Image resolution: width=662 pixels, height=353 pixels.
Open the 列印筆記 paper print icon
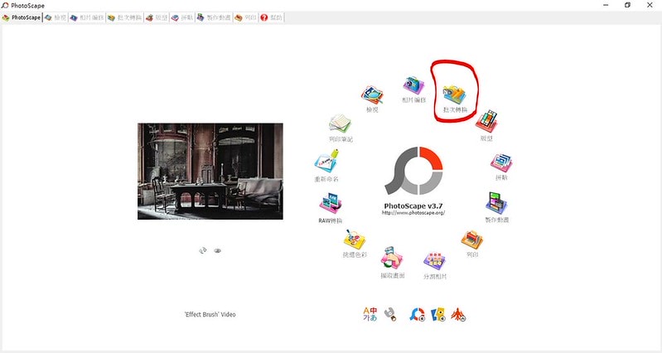(340, 125)
